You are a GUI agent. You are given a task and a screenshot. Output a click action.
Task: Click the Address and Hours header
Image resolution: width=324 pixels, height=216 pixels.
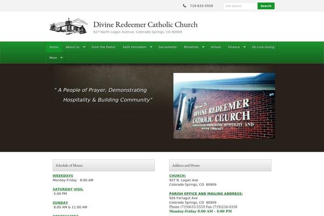click(220, 165)
